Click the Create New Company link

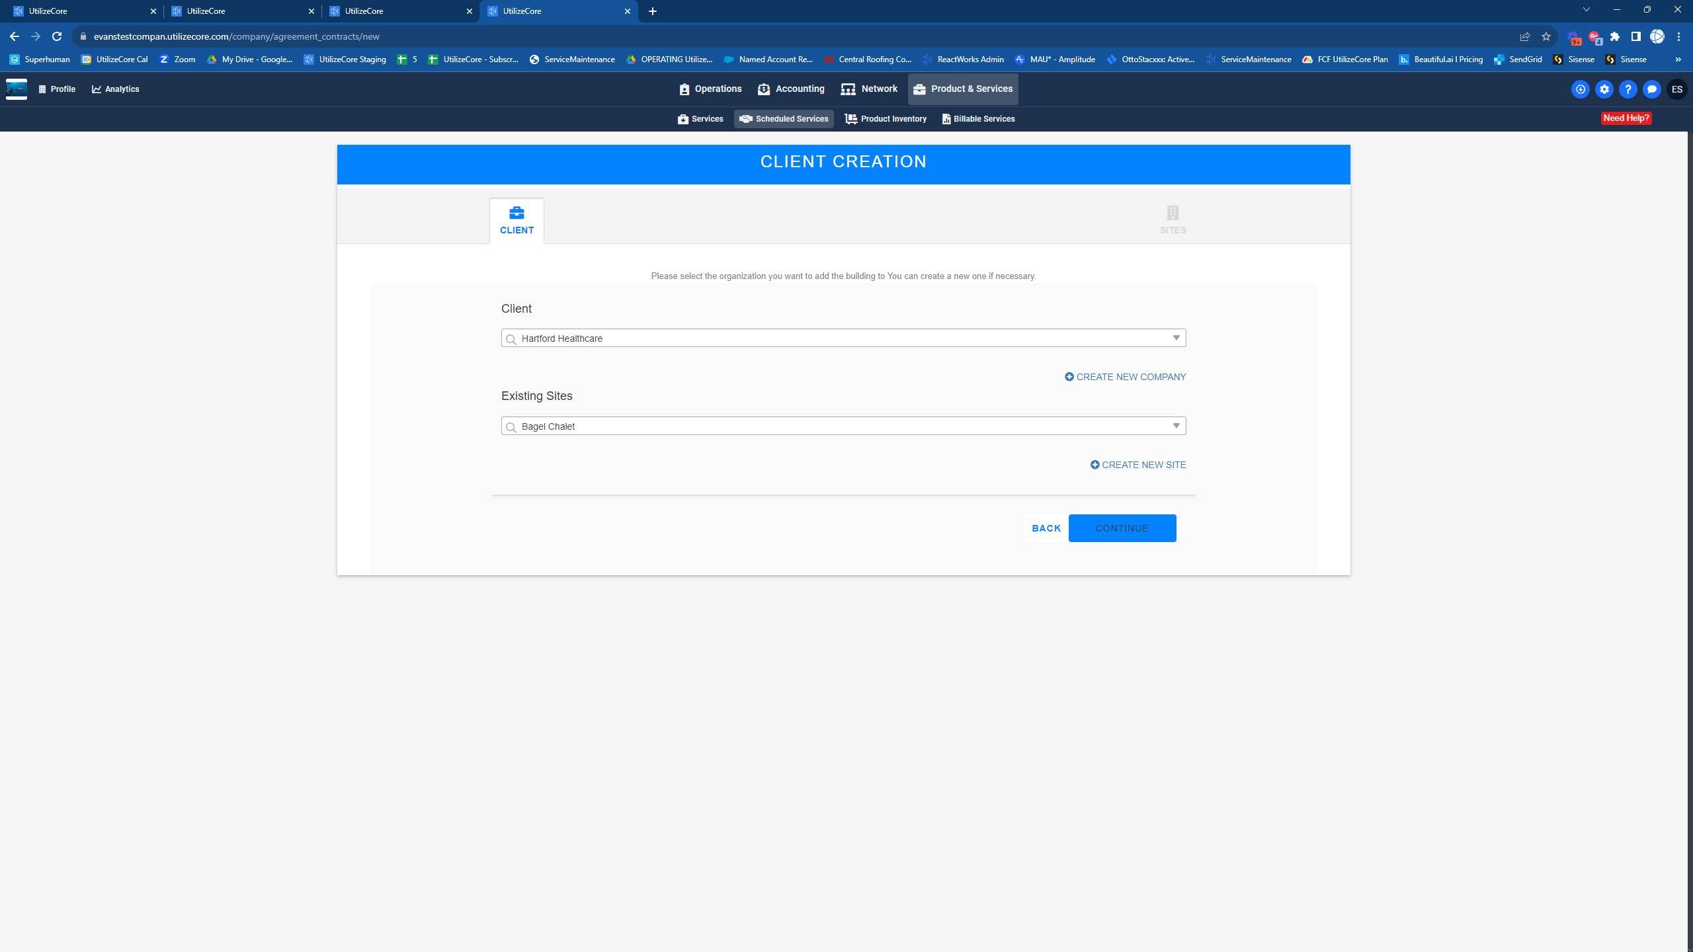point(1125,377)
